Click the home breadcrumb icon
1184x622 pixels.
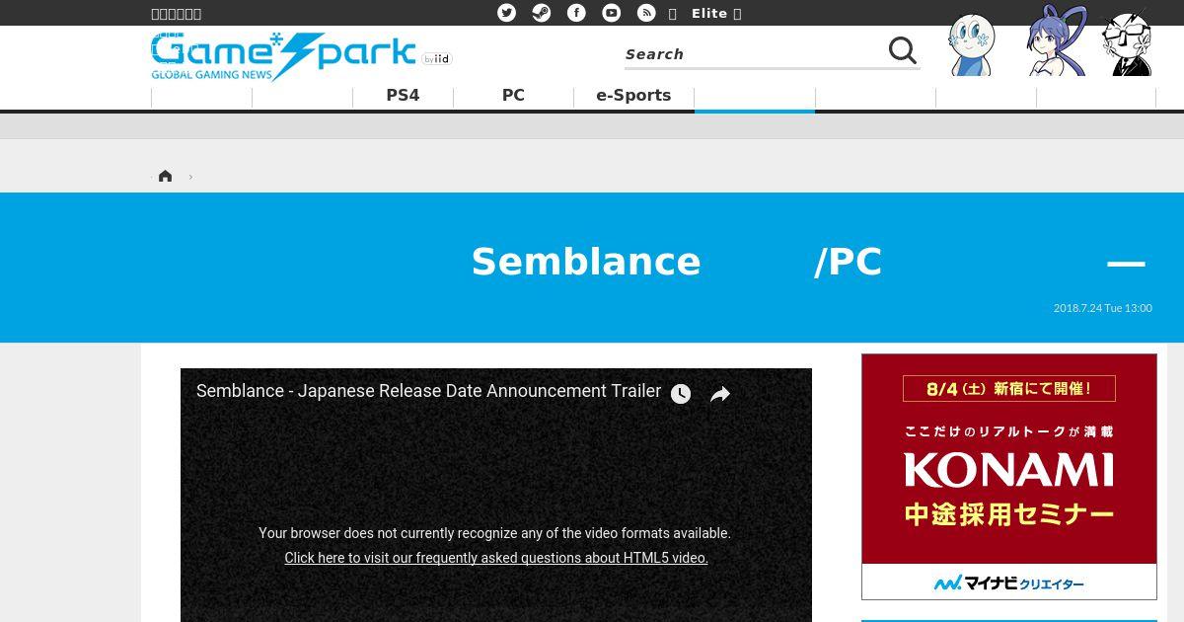pos(165,176)
